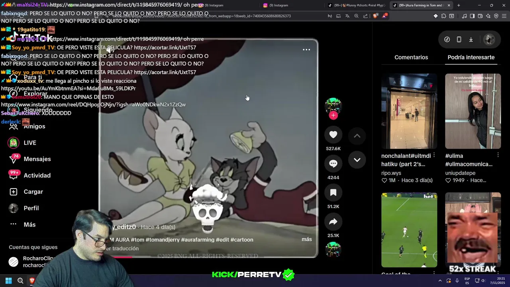Switch to the Comentarios tab
The image size is (510, 287).
(x=411, y=57)
